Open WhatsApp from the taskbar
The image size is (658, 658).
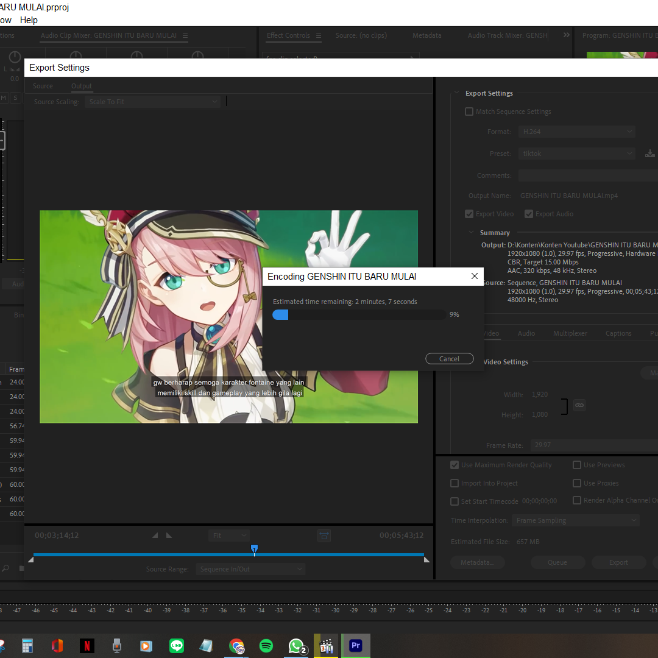pos(296,646)
